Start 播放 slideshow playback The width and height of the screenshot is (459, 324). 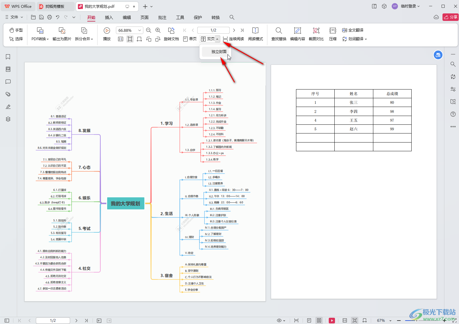pyautogui.click(x=107, y=34)
